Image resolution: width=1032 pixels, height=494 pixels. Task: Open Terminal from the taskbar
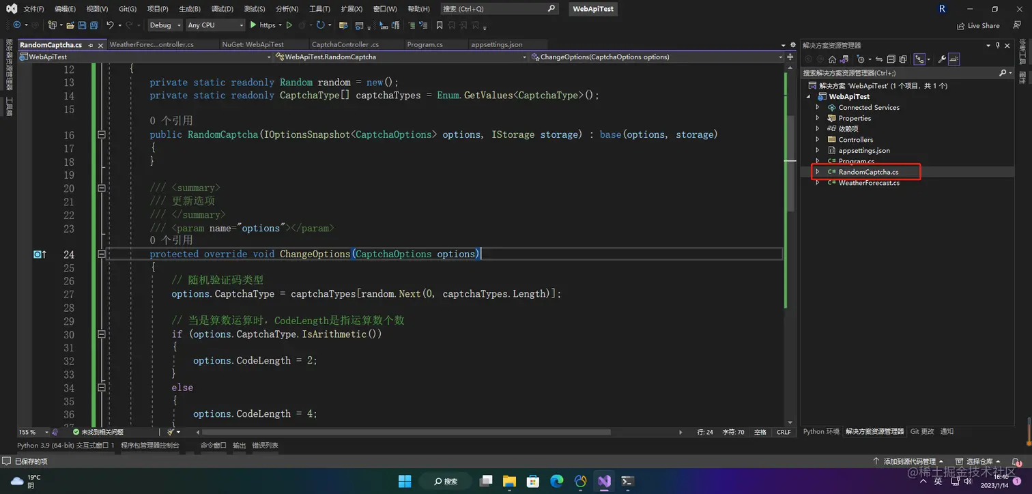coord(627,480)
